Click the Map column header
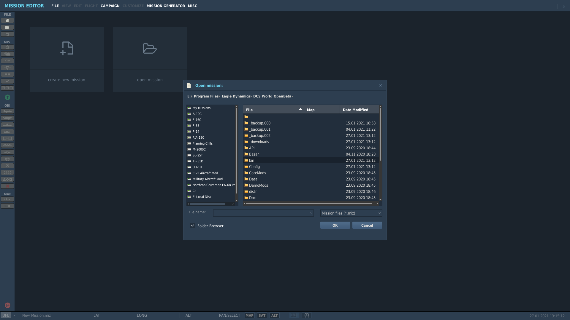 click(x=322, y=110)
